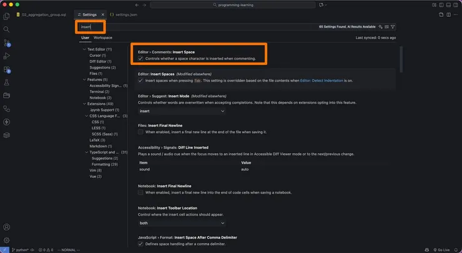Select Vue (2) in settings tree

(96, 176)
